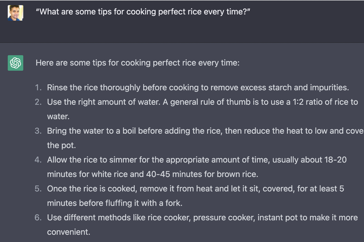
Task: Click the "1:2" ratio text
Action: tap(298, 102)
